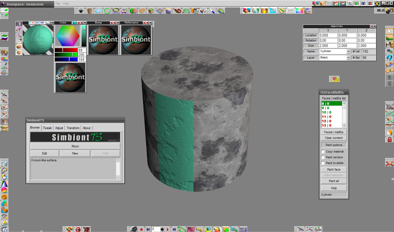
Task: Select face entry 8 | 0 in list
Action: pyautogui.click(x=332, y=104)
